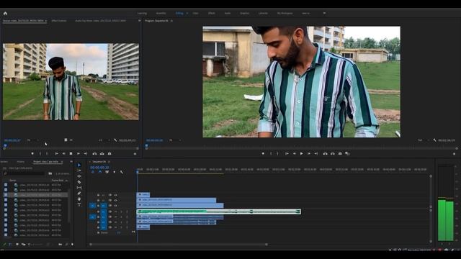Click Insert button in Source monitor
461x259 pixels.
(94, 153)
